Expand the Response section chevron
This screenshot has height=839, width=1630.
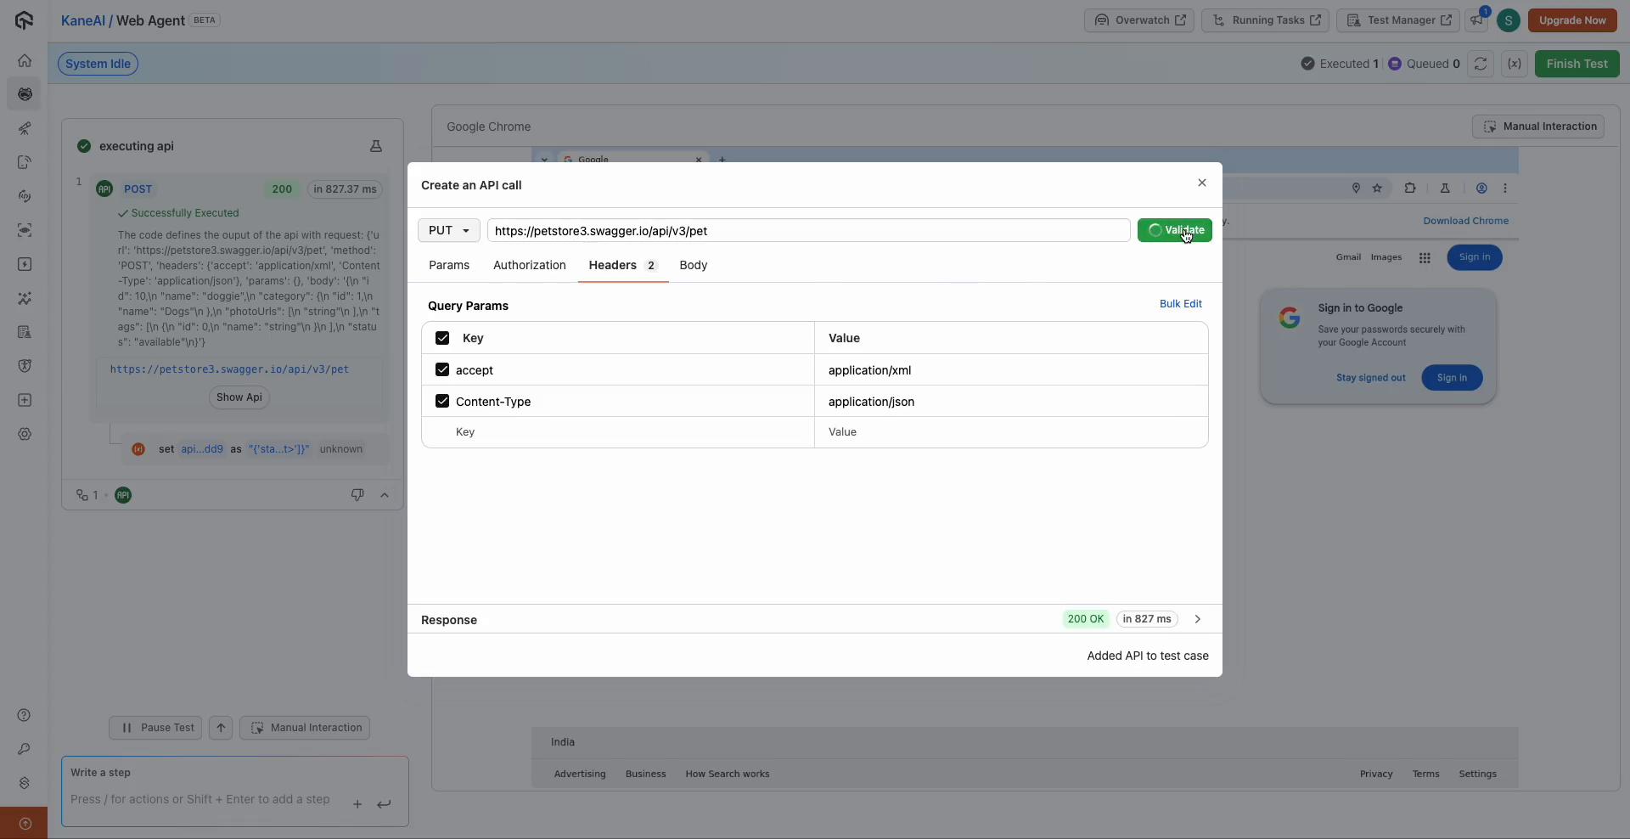1197,620
